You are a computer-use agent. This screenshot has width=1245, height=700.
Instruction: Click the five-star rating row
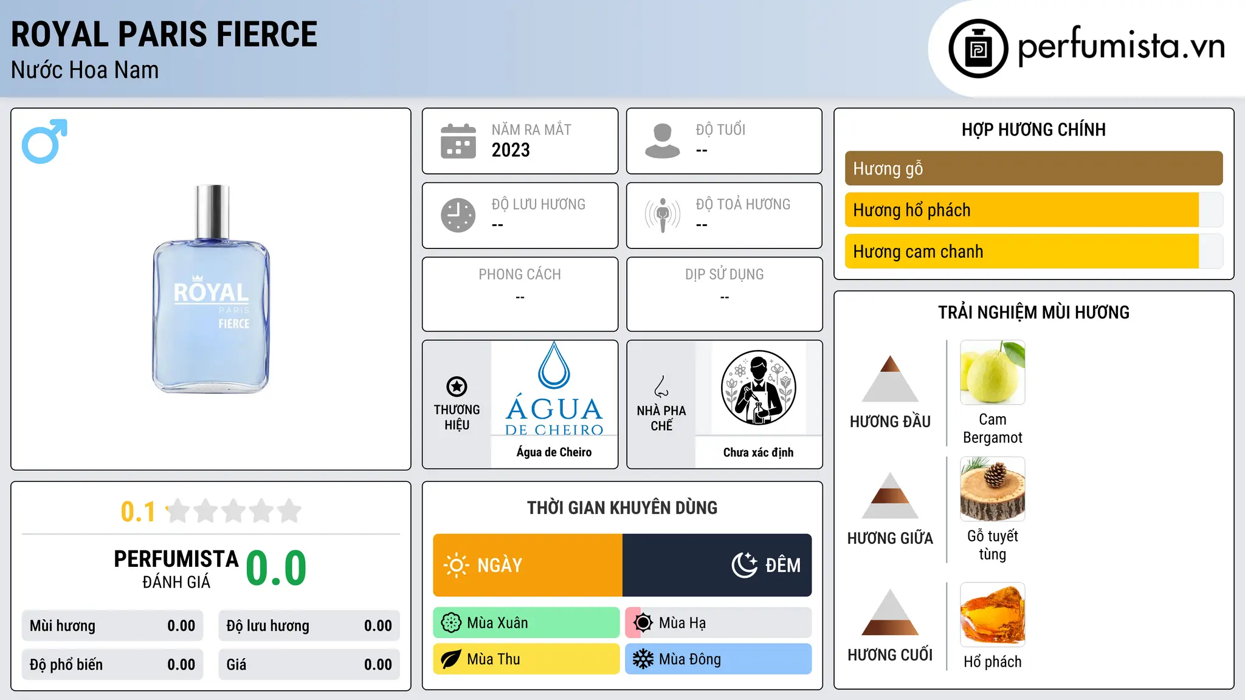tap(234, 511)
